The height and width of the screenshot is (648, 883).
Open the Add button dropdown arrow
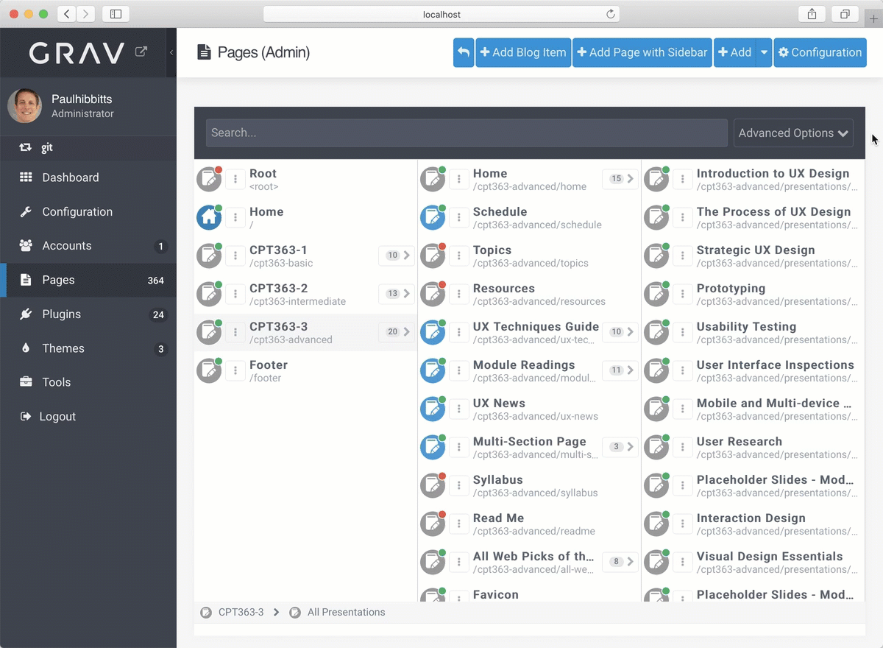click(764, 52)
